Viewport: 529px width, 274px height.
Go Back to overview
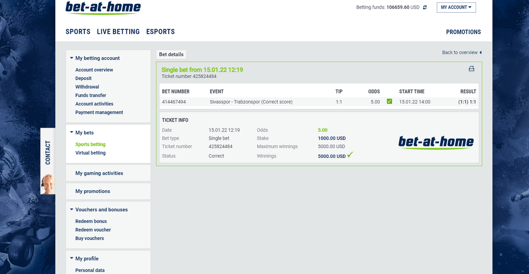coord(462,52)
